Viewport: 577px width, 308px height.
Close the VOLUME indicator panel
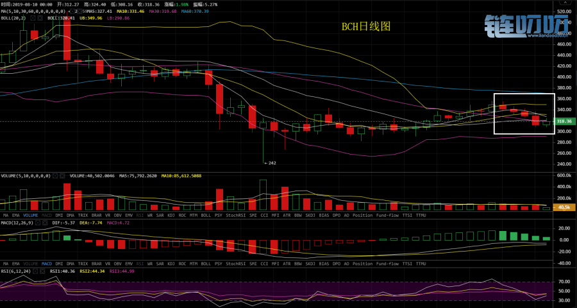(x=63, y=175)
